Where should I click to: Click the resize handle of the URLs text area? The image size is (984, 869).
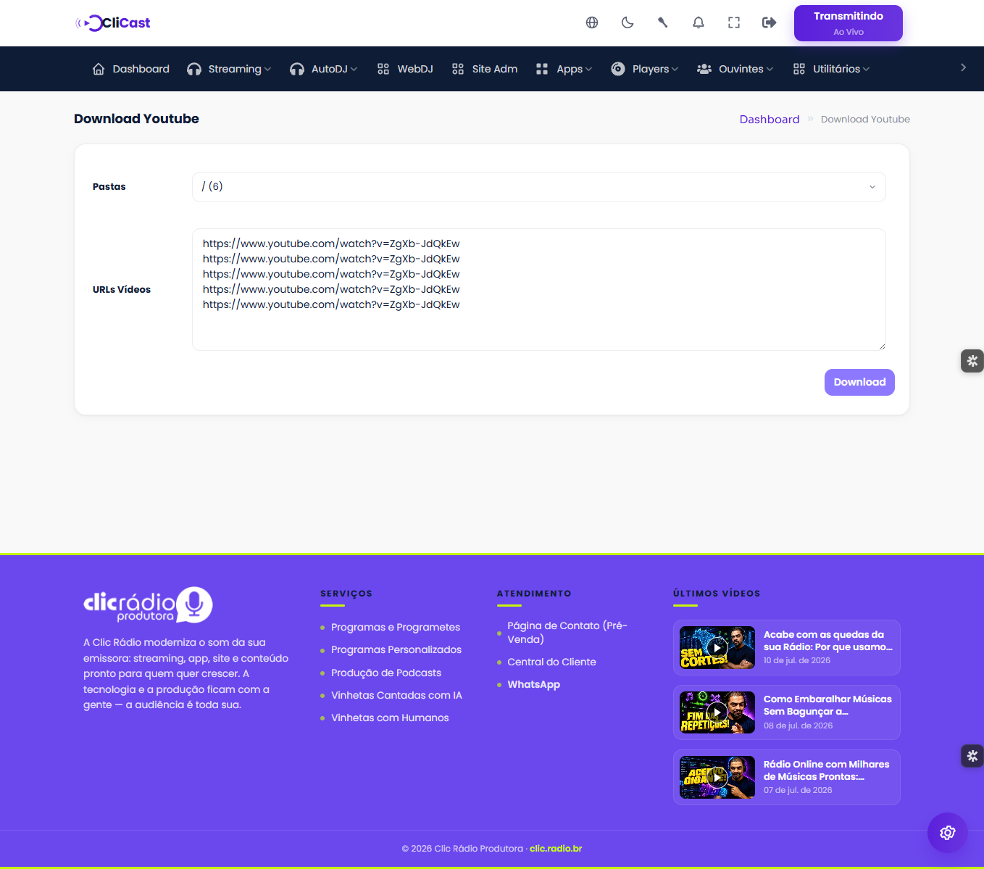(881, 346)
